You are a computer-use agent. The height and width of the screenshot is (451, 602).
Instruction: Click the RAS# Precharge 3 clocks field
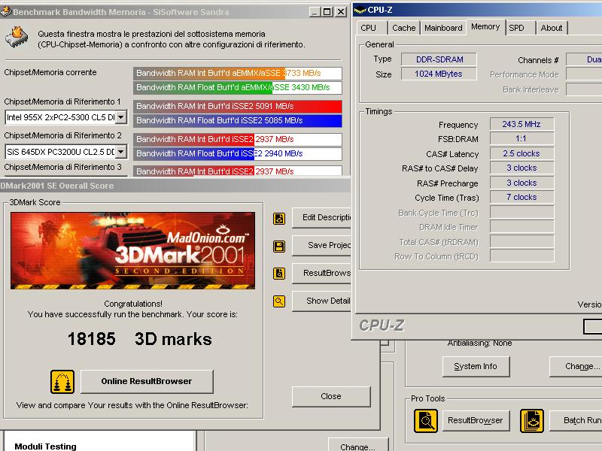(x=521, y=183)
